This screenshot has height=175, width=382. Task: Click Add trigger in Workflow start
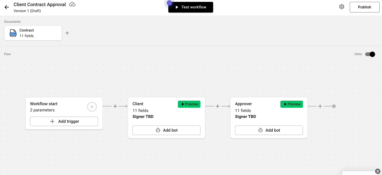coord(64,121)
